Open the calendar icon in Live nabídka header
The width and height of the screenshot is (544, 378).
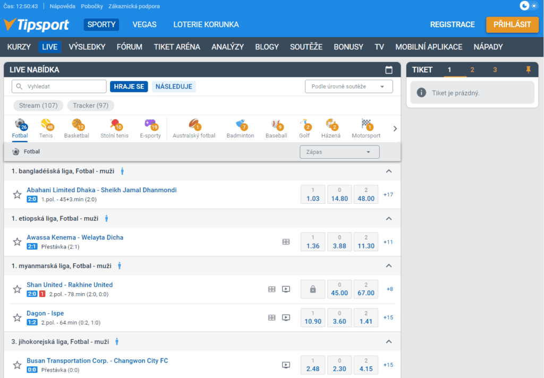(x=389, y=70)
